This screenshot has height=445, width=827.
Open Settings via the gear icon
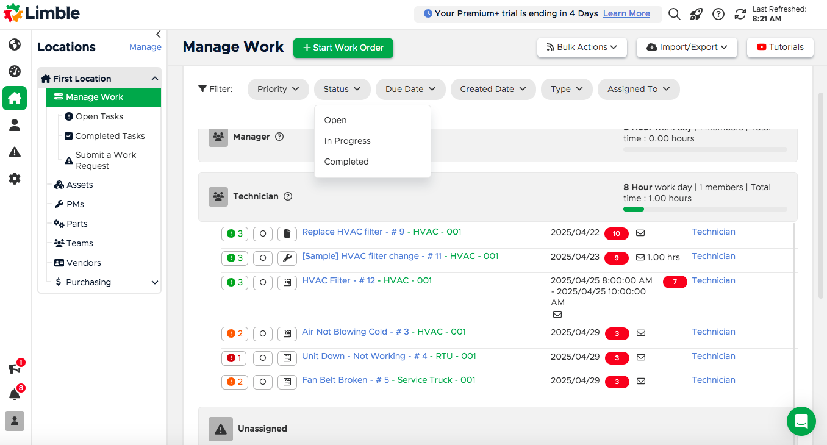14,178
